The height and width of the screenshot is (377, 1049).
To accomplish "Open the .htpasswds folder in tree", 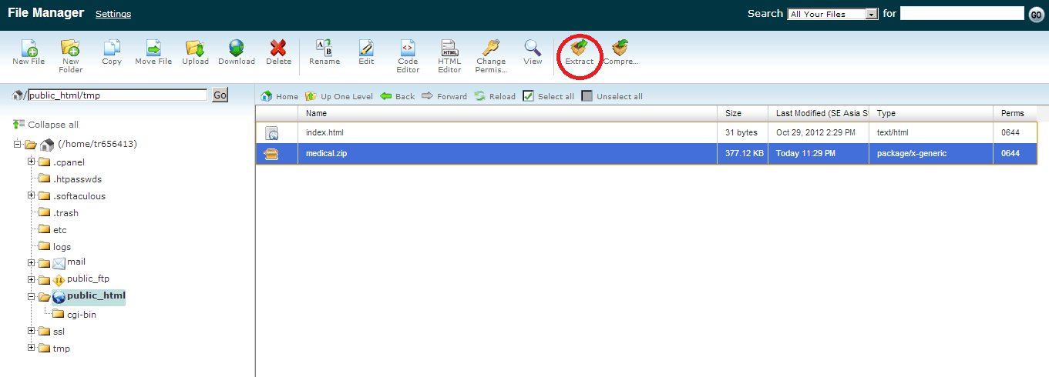I will (77, 179).
